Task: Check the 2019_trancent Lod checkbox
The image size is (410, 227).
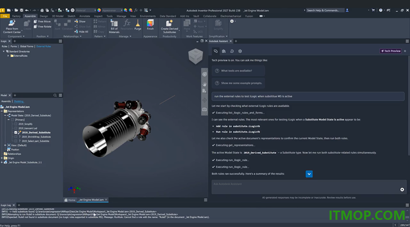Action: (x=16, y=128)
